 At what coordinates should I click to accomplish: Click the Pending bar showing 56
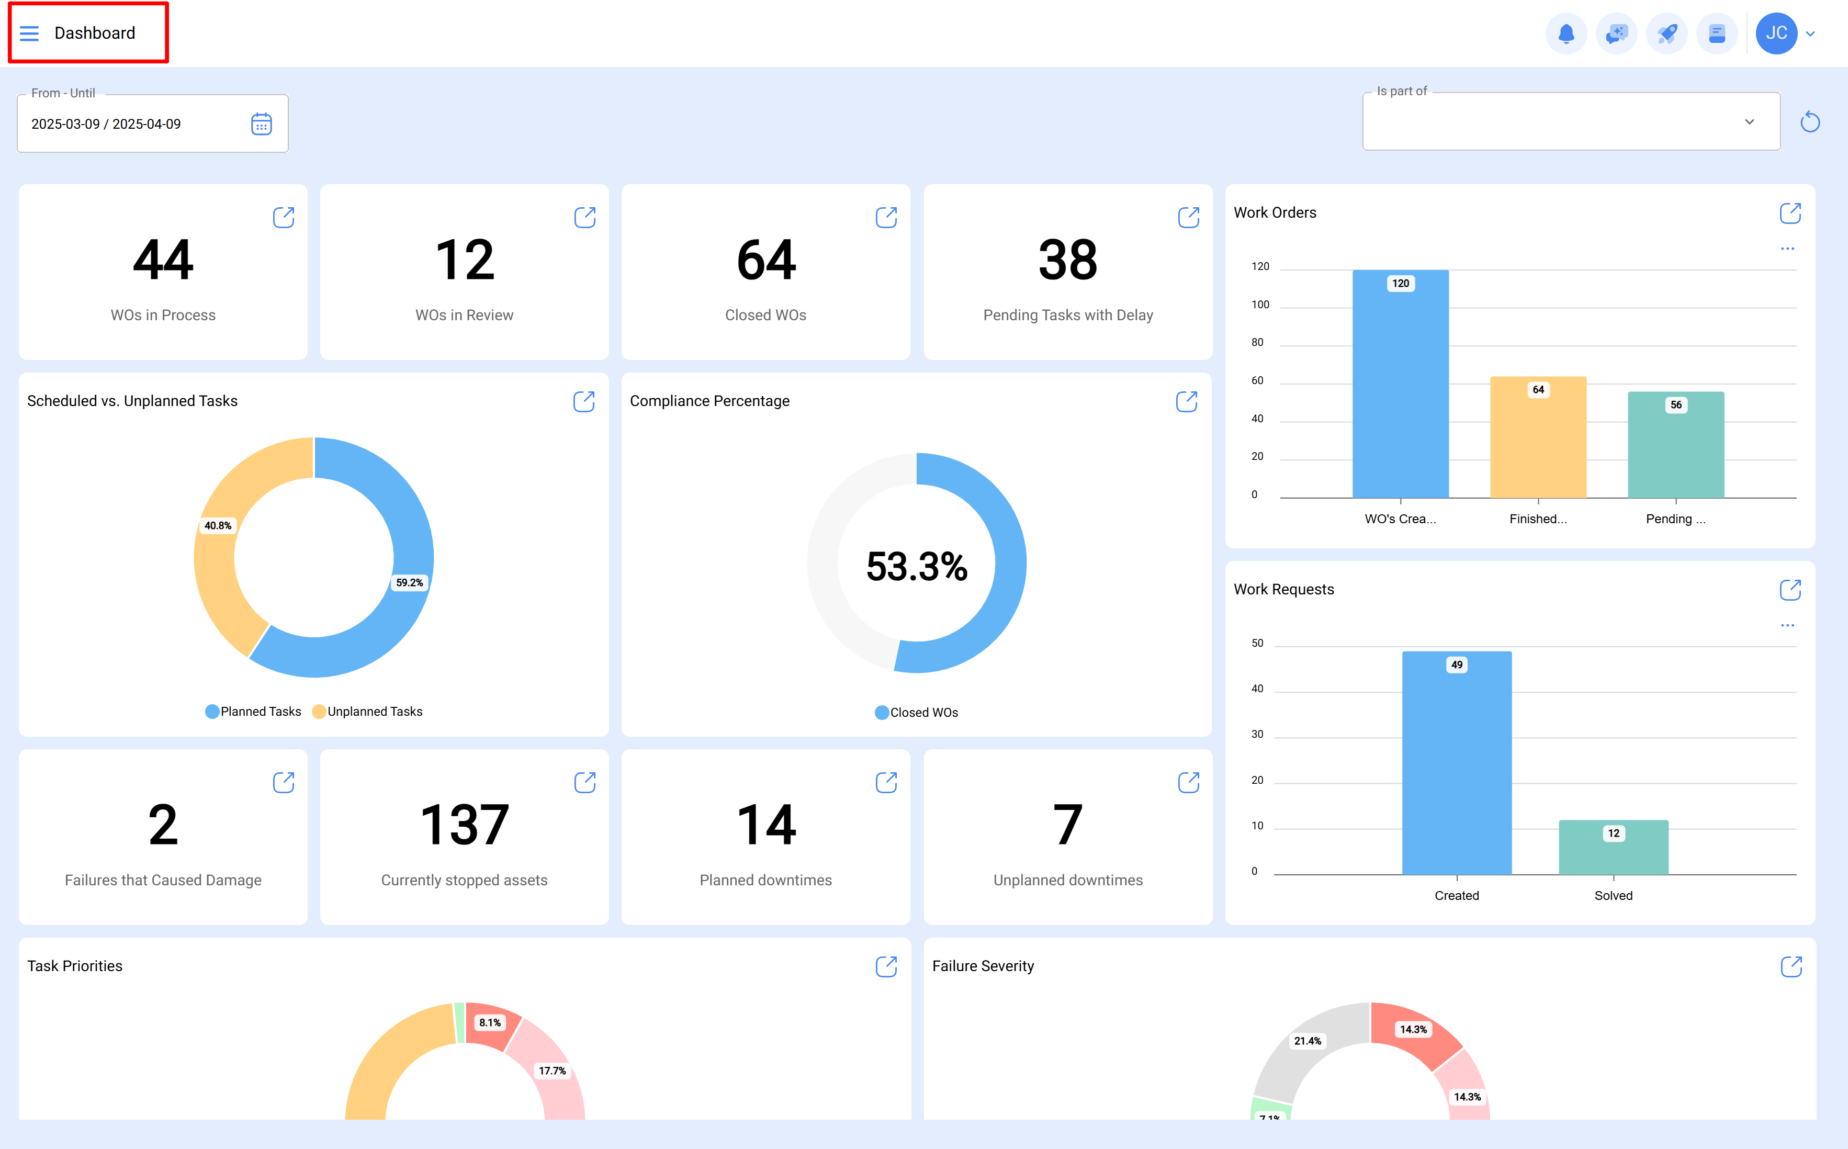tap(1675, 445)
